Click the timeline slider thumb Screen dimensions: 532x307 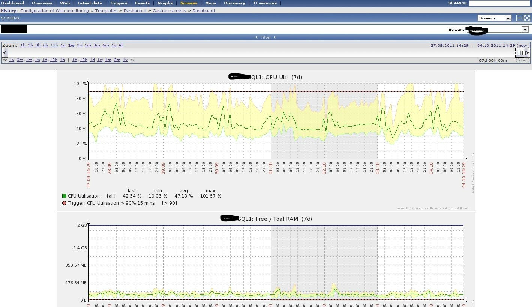click(520, 53)
